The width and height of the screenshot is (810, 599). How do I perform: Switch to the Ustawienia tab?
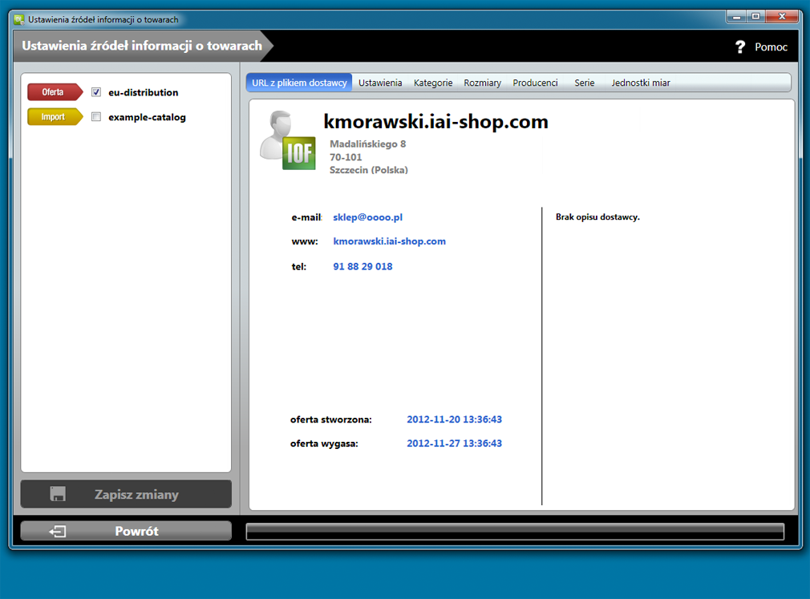(x=380, y=83)
